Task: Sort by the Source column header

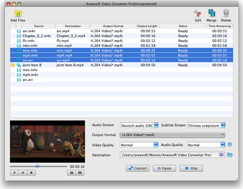Action: click(x=39, y=26)
